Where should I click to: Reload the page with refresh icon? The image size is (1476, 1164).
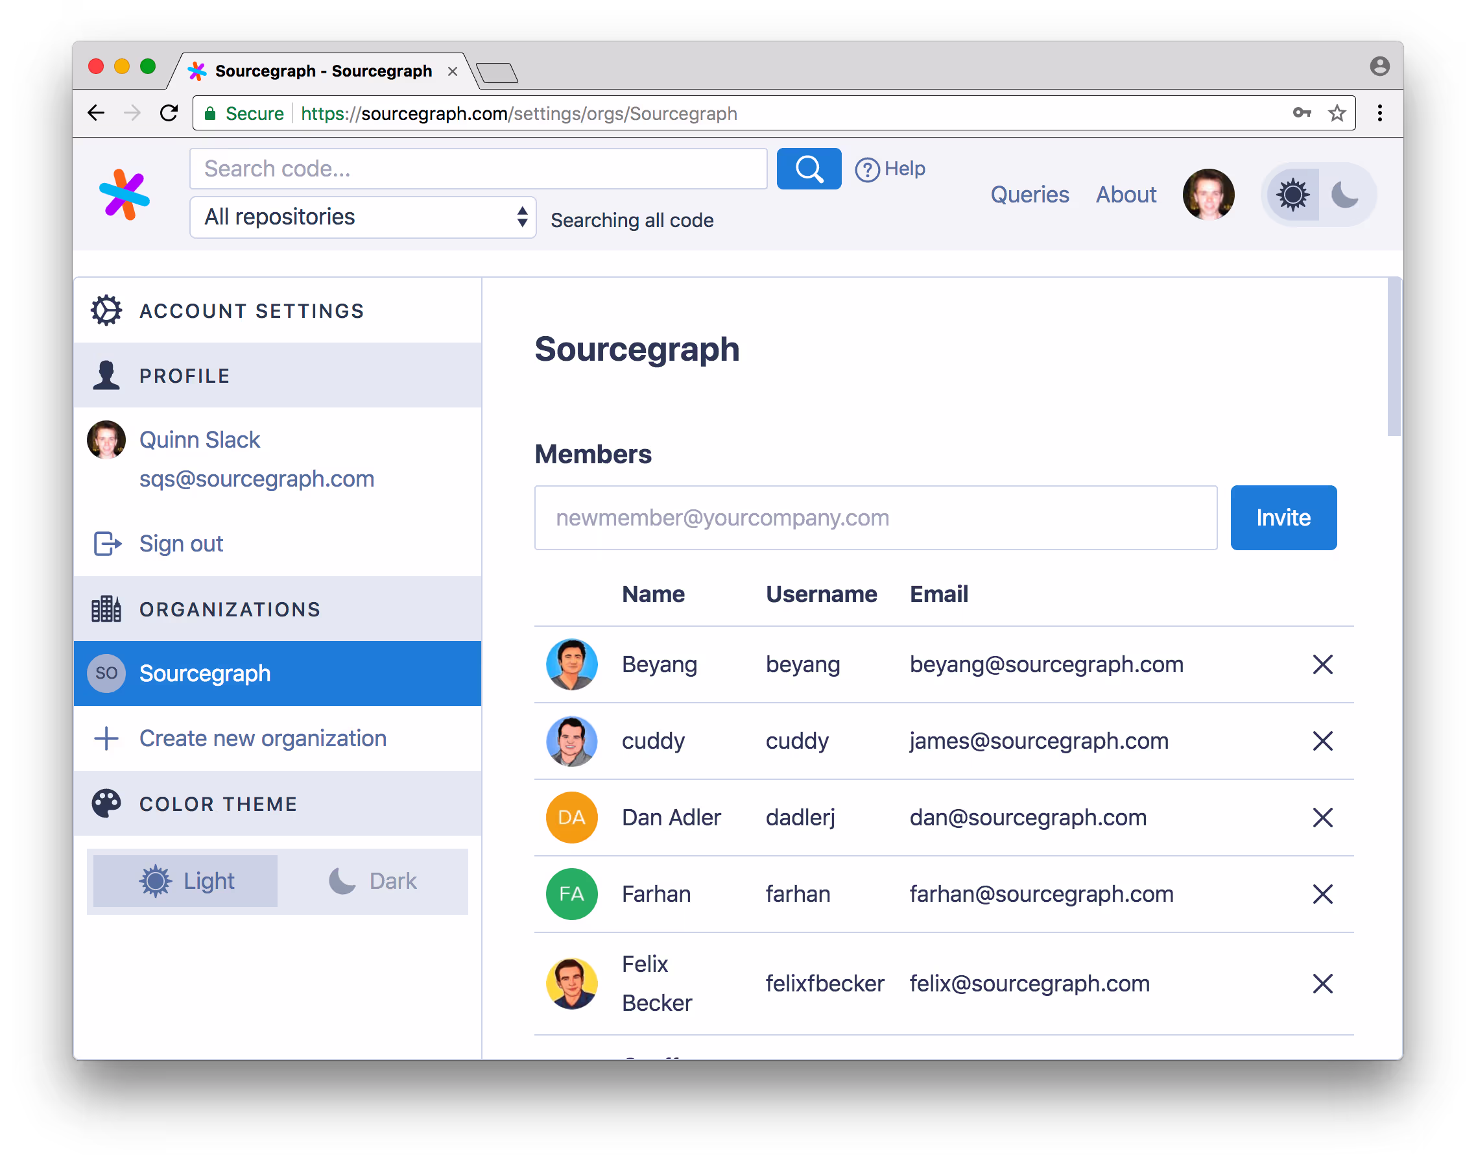click(x=169, y=113)
